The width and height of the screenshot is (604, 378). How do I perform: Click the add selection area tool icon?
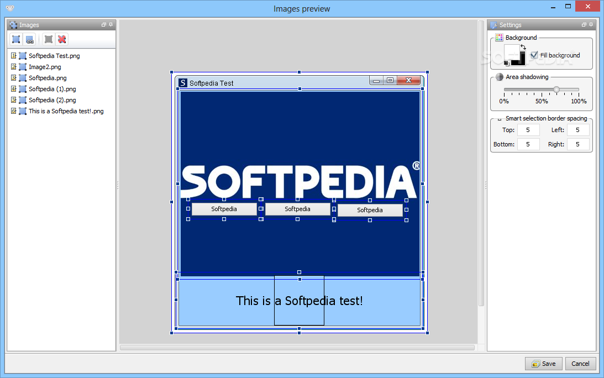pos(16,39)
